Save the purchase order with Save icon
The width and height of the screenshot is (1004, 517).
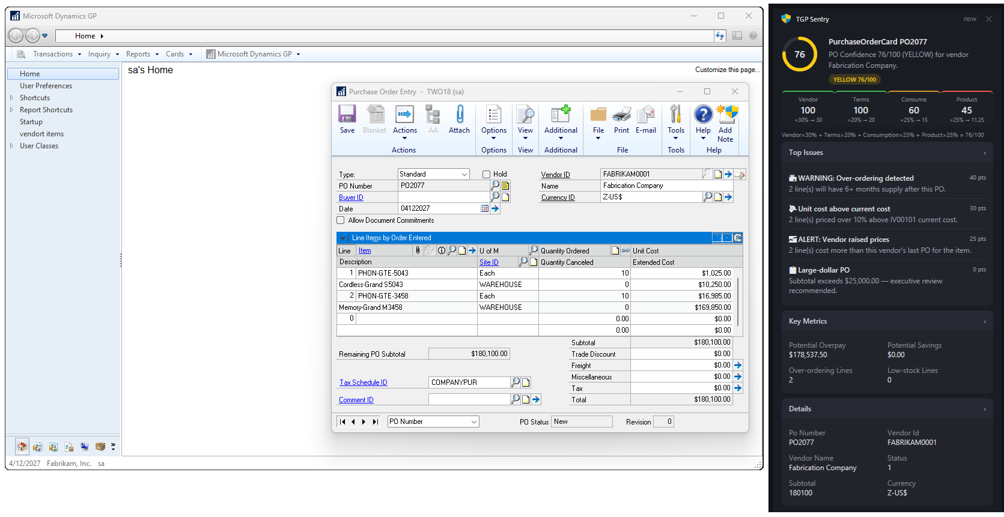coord(347,119)
